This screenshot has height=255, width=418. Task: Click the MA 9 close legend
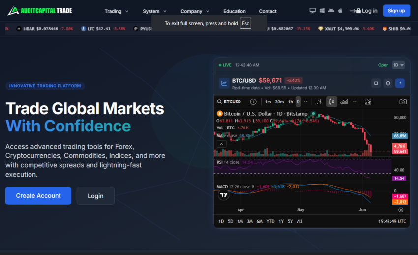coord(227,136)
